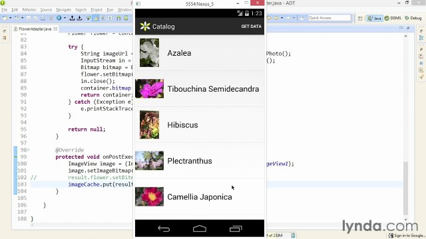The image size is (426, 239).
Task: Click the Android SDK Manager icon
Action: pos(118,18)
